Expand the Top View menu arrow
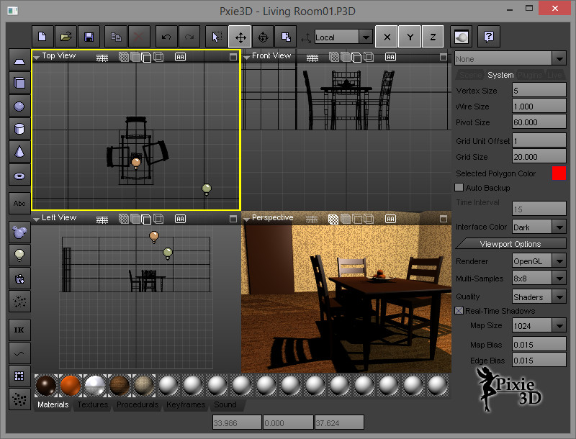576x439 pixels. pos(37,58)
